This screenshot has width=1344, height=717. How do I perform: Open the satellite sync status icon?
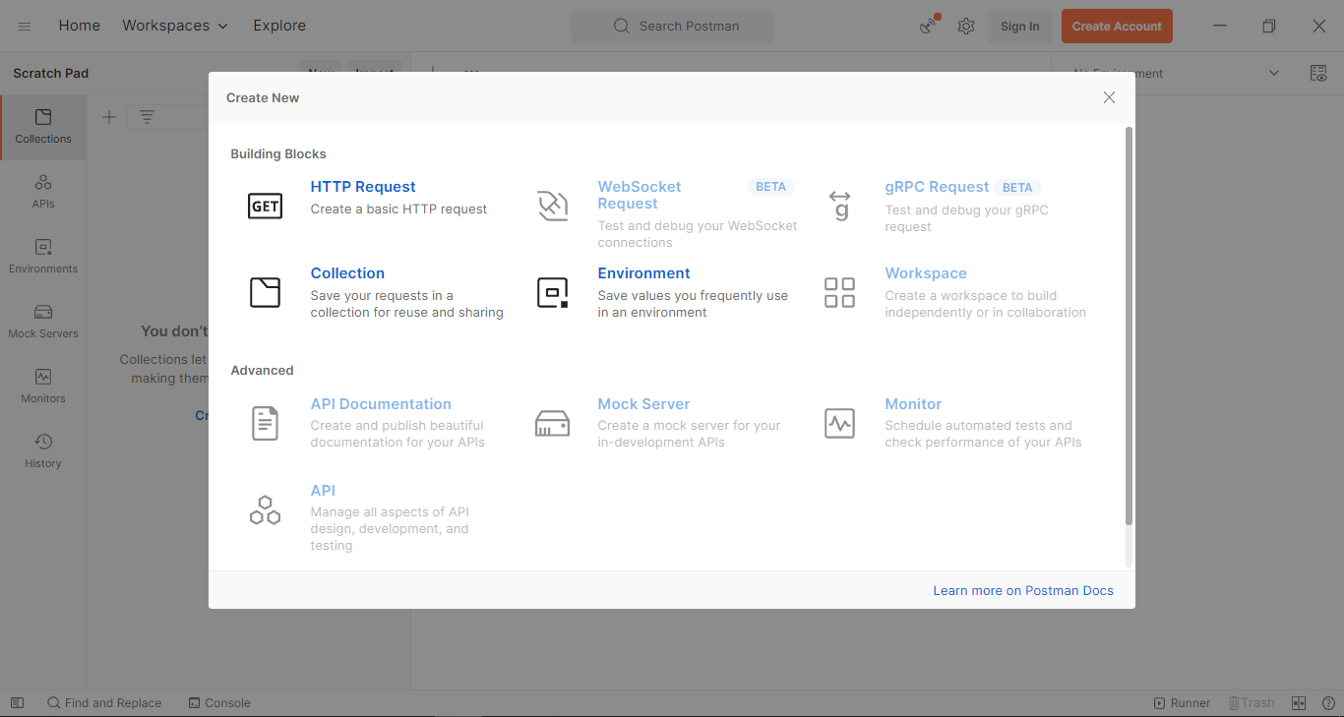coord(929,26)
